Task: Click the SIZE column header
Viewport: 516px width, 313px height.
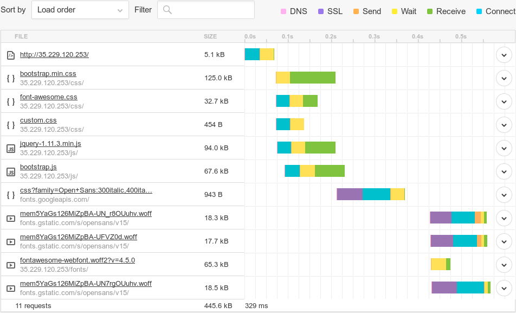Action: (210, 36)
